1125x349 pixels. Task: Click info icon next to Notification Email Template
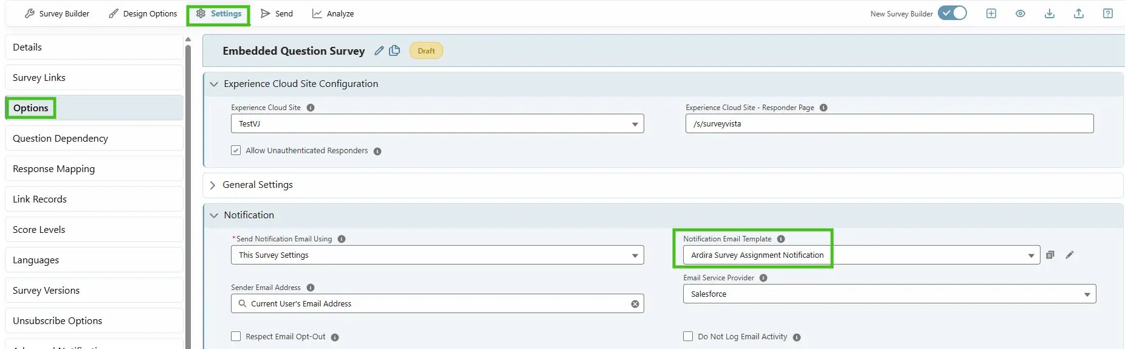pos(781,239)
